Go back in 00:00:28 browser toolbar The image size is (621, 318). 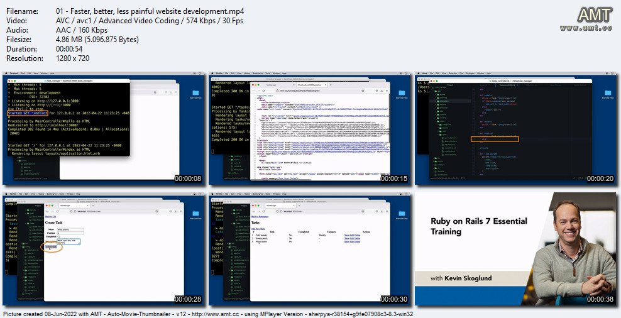[x=47, y=211]
